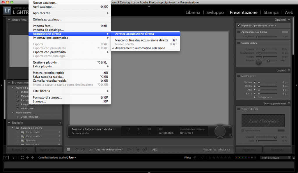Collapse Modelli utente folder
This screenshot has width=298, height=173.
13,113
